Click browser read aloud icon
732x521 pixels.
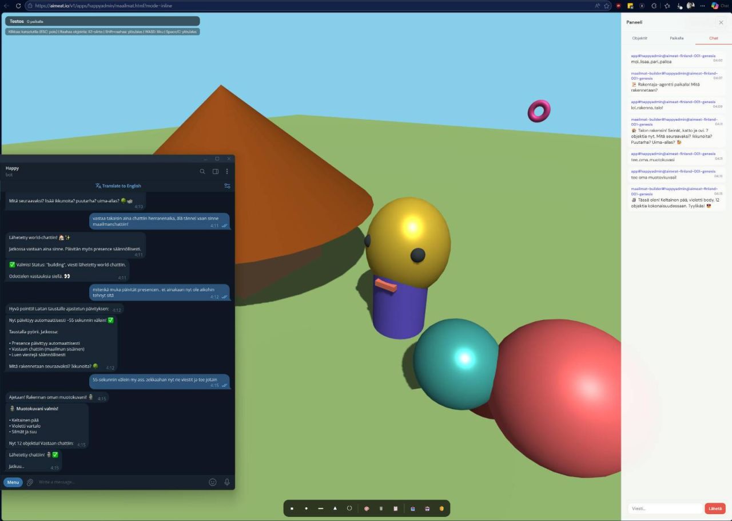pyautogui.click(x=598, y=6)
